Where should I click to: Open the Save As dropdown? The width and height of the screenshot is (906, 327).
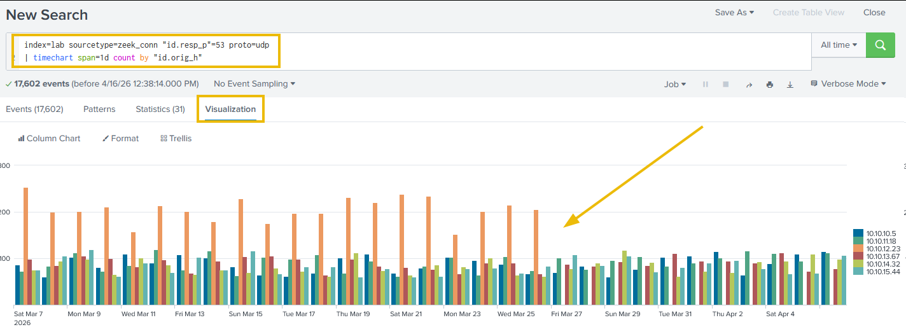coord(734,12)
